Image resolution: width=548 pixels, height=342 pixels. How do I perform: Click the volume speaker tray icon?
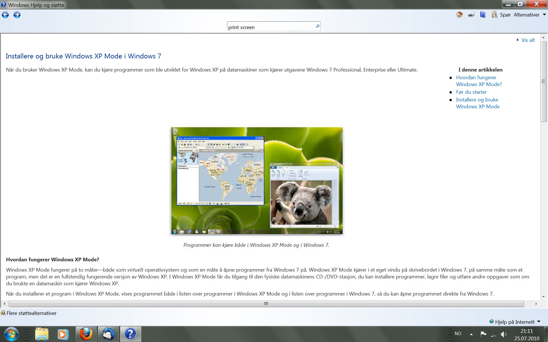(x=504, y=334)
